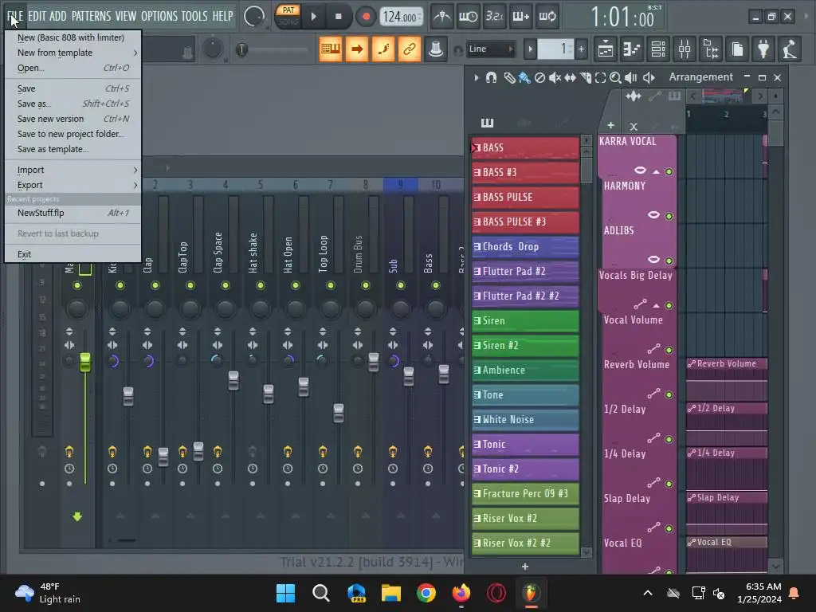Select the delete tool in playlist

(539, 77)
